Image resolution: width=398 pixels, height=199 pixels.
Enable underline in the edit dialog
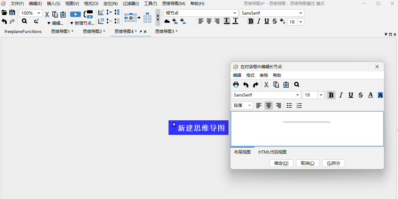coord(351,95)
